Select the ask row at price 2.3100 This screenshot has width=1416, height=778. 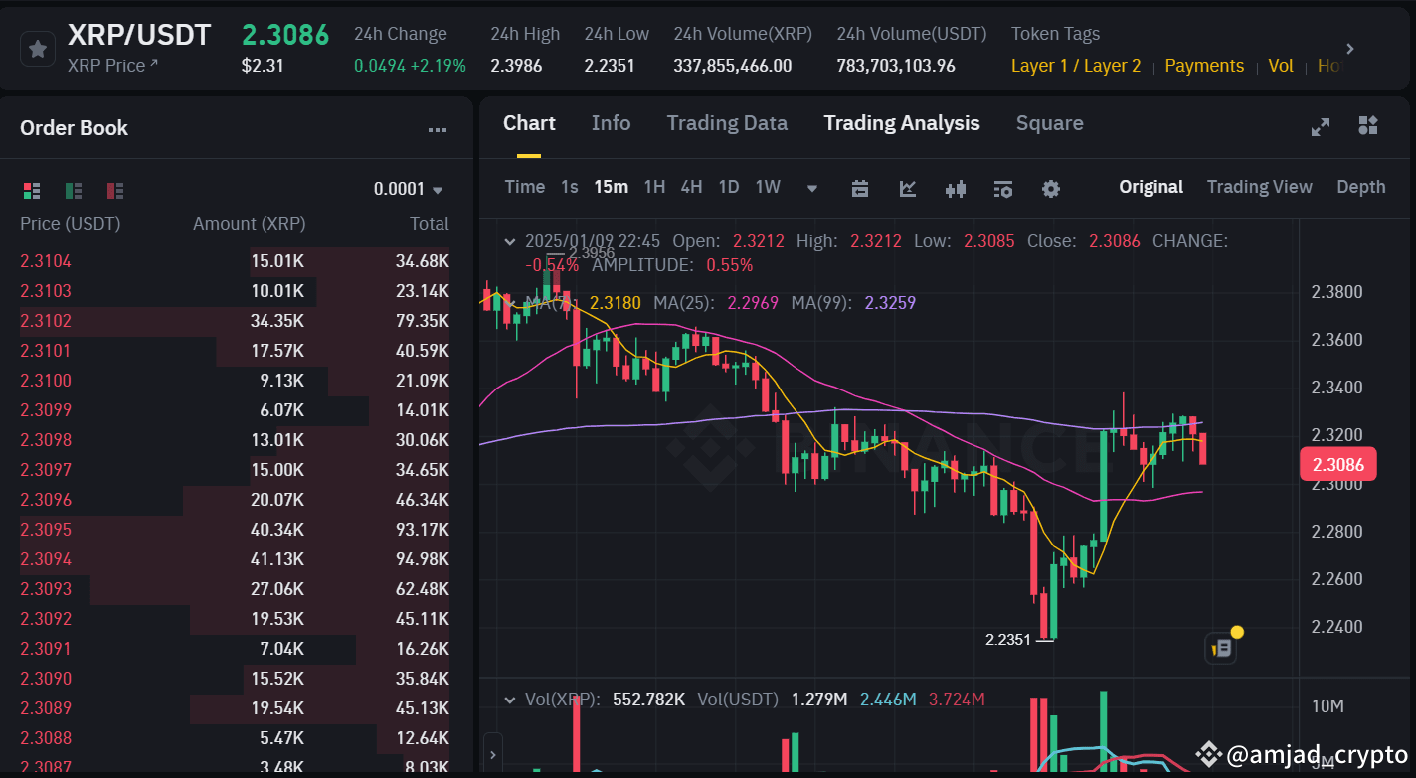[x=235, y=381]
